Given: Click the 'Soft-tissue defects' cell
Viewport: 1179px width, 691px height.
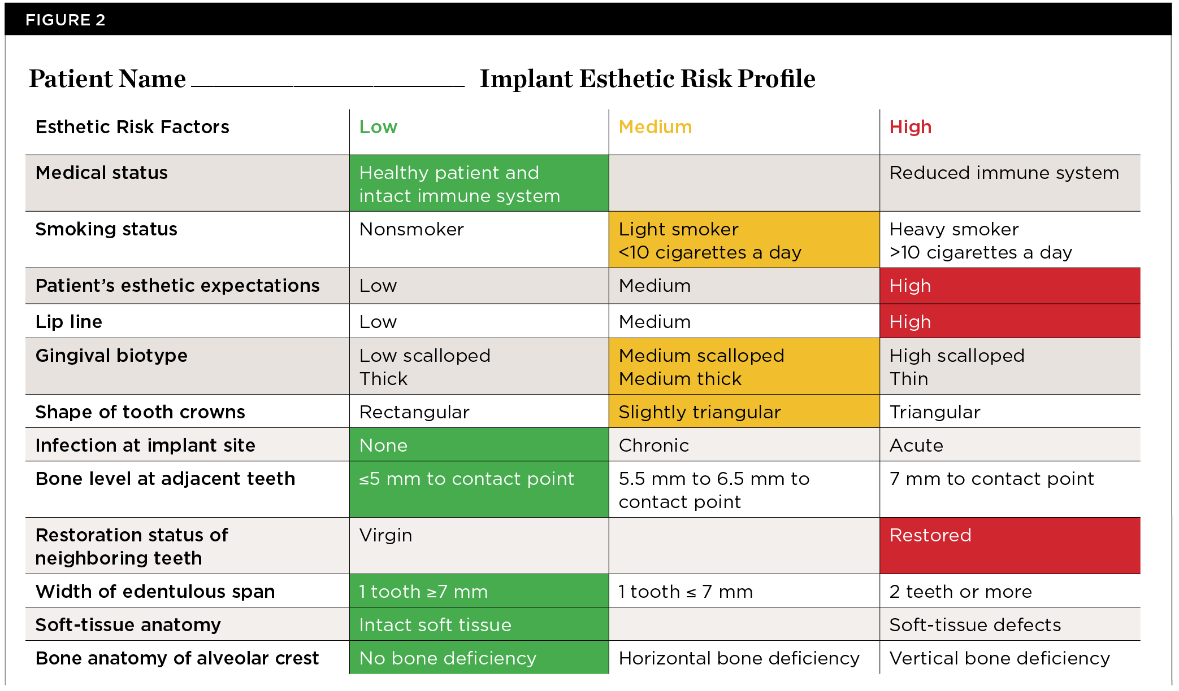Looking at the screenshot, I should click(x=975, y=625).
